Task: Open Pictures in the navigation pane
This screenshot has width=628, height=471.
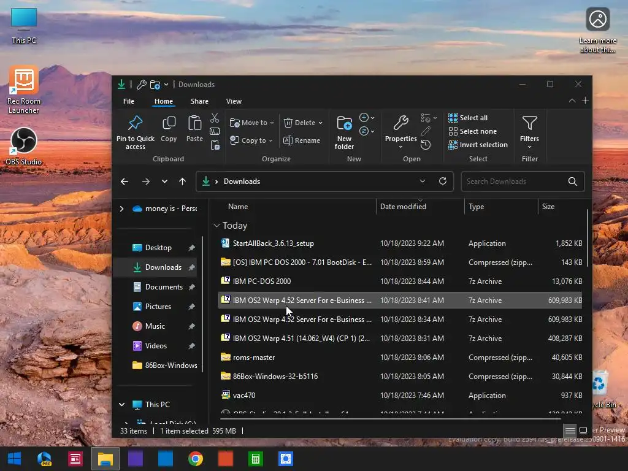Action: [158, 307]
